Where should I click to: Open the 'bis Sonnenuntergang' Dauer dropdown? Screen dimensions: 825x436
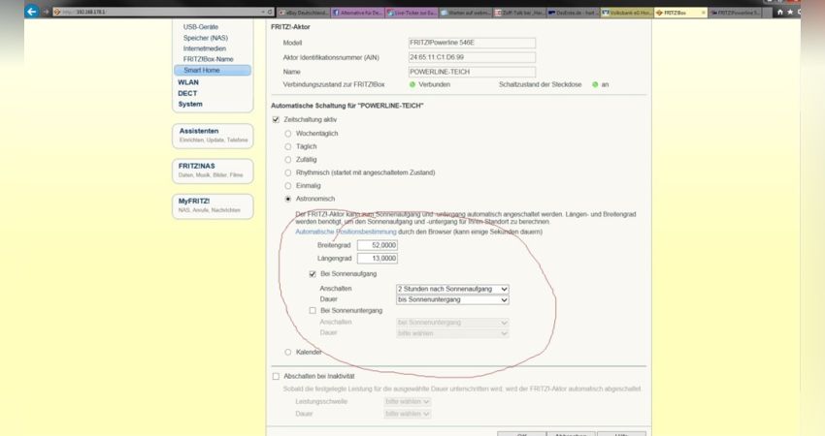(452, 300)
